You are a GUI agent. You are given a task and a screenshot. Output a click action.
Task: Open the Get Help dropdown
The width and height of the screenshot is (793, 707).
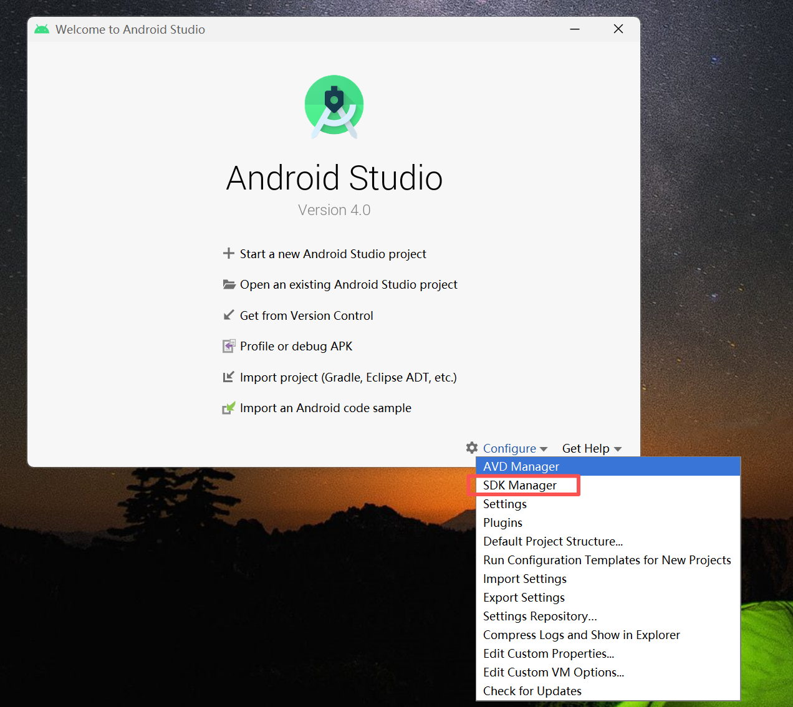pyautogui.click(x=592, y=448)
